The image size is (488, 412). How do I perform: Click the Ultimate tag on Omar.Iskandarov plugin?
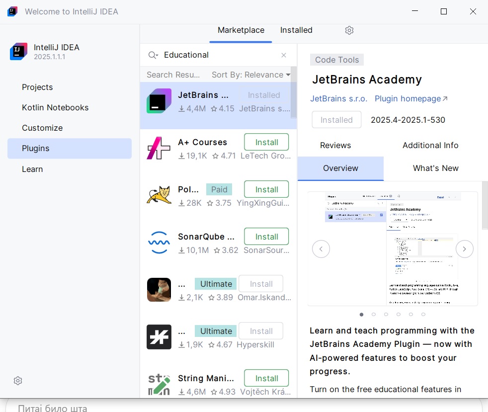click(216, 284)
